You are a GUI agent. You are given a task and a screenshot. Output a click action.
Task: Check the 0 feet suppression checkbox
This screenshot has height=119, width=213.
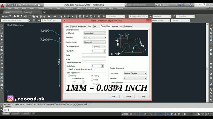pos(92,80)
